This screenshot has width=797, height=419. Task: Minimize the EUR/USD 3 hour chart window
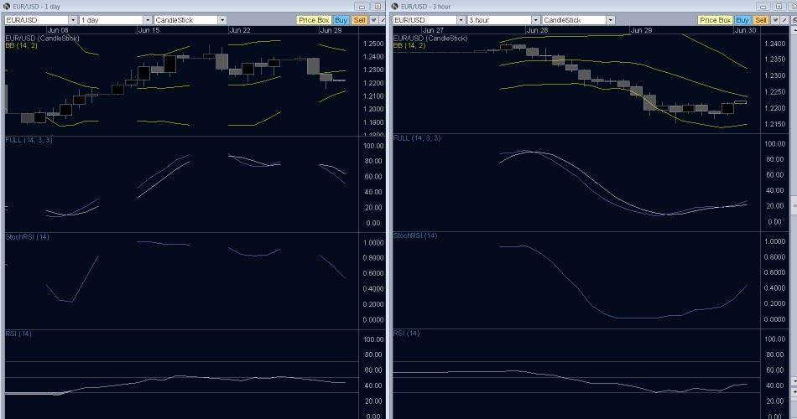763,7
